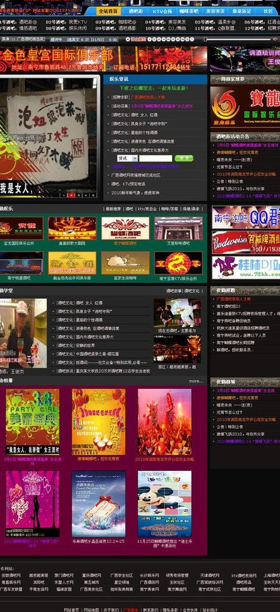Viewport: 280px width, 612px height.
Task: Switch to the 酒吧街 tab
Action: [x=135, y=11]
